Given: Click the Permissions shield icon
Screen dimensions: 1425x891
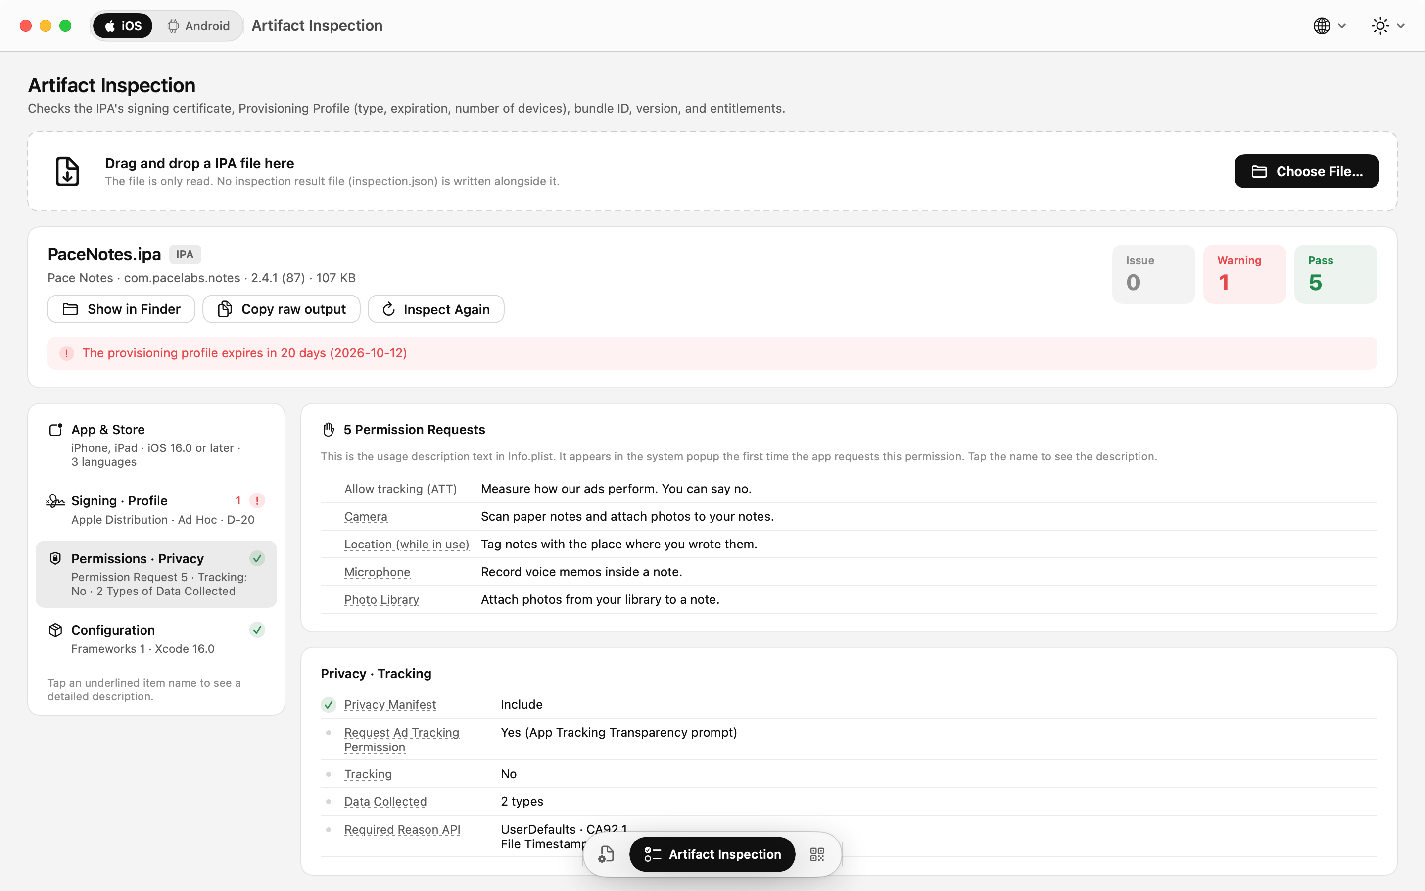Looking at the screenshot, I should 55,559.
